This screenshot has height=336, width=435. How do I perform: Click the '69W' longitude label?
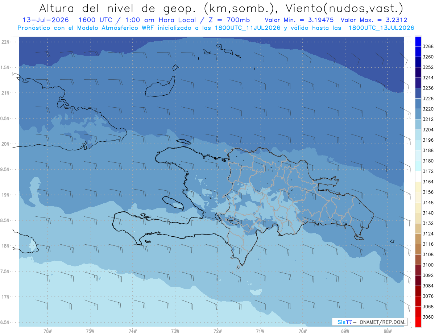(345, 331)
